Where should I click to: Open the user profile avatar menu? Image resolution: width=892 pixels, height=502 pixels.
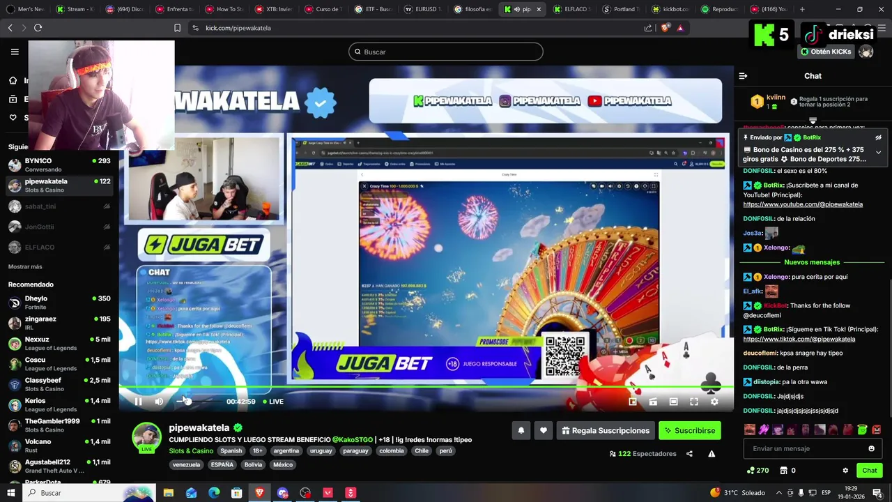point(866,52)
